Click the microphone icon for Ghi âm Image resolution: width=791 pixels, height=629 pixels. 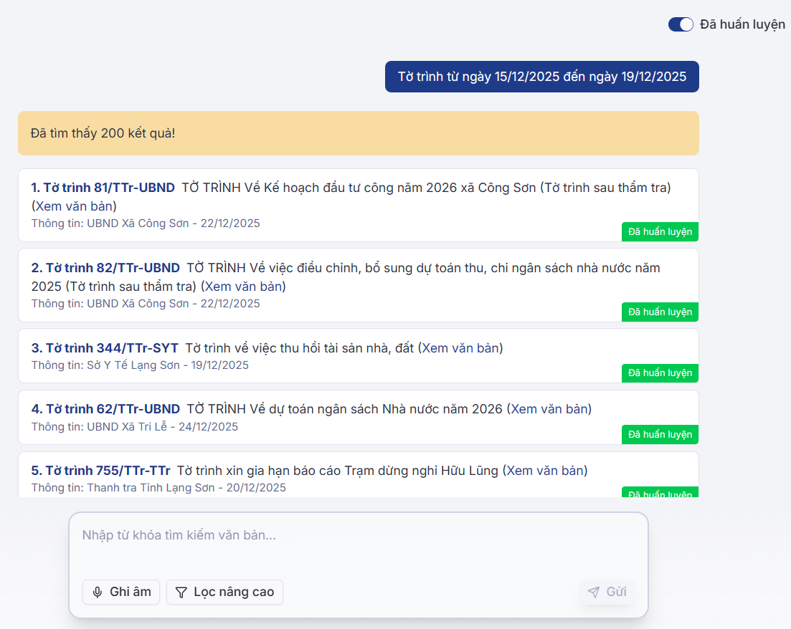(x=98, y=592)
